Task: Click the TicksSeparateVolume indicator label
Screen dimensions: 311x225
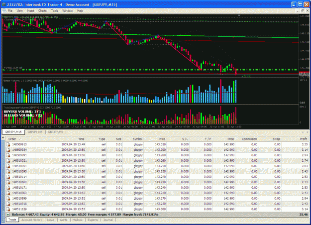Action: pyautogui.click(x=32, y=108)
